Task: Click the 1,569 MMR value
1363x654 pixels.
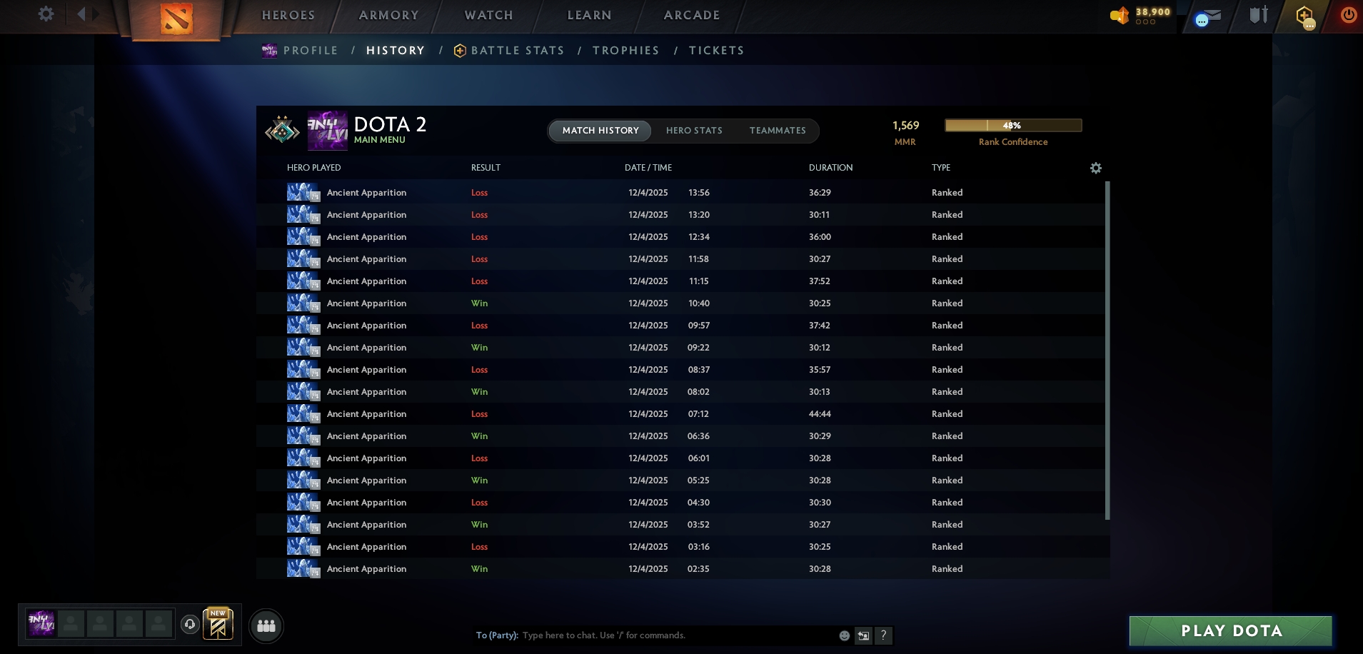Action: click(x=905, y=126)
